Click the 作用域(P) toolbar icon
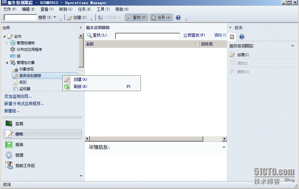 tap(100, 17)
